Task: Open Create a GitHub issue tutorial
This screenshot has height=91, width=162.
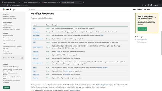Action: (x=11, y=74)
